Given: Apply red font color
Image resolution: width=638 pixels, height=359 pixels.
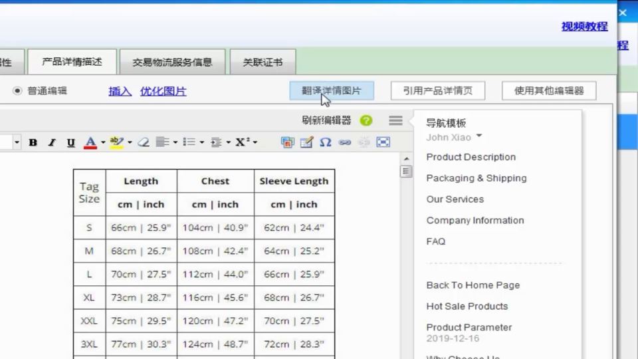Looking at the screenshot, I should (90, 142).
